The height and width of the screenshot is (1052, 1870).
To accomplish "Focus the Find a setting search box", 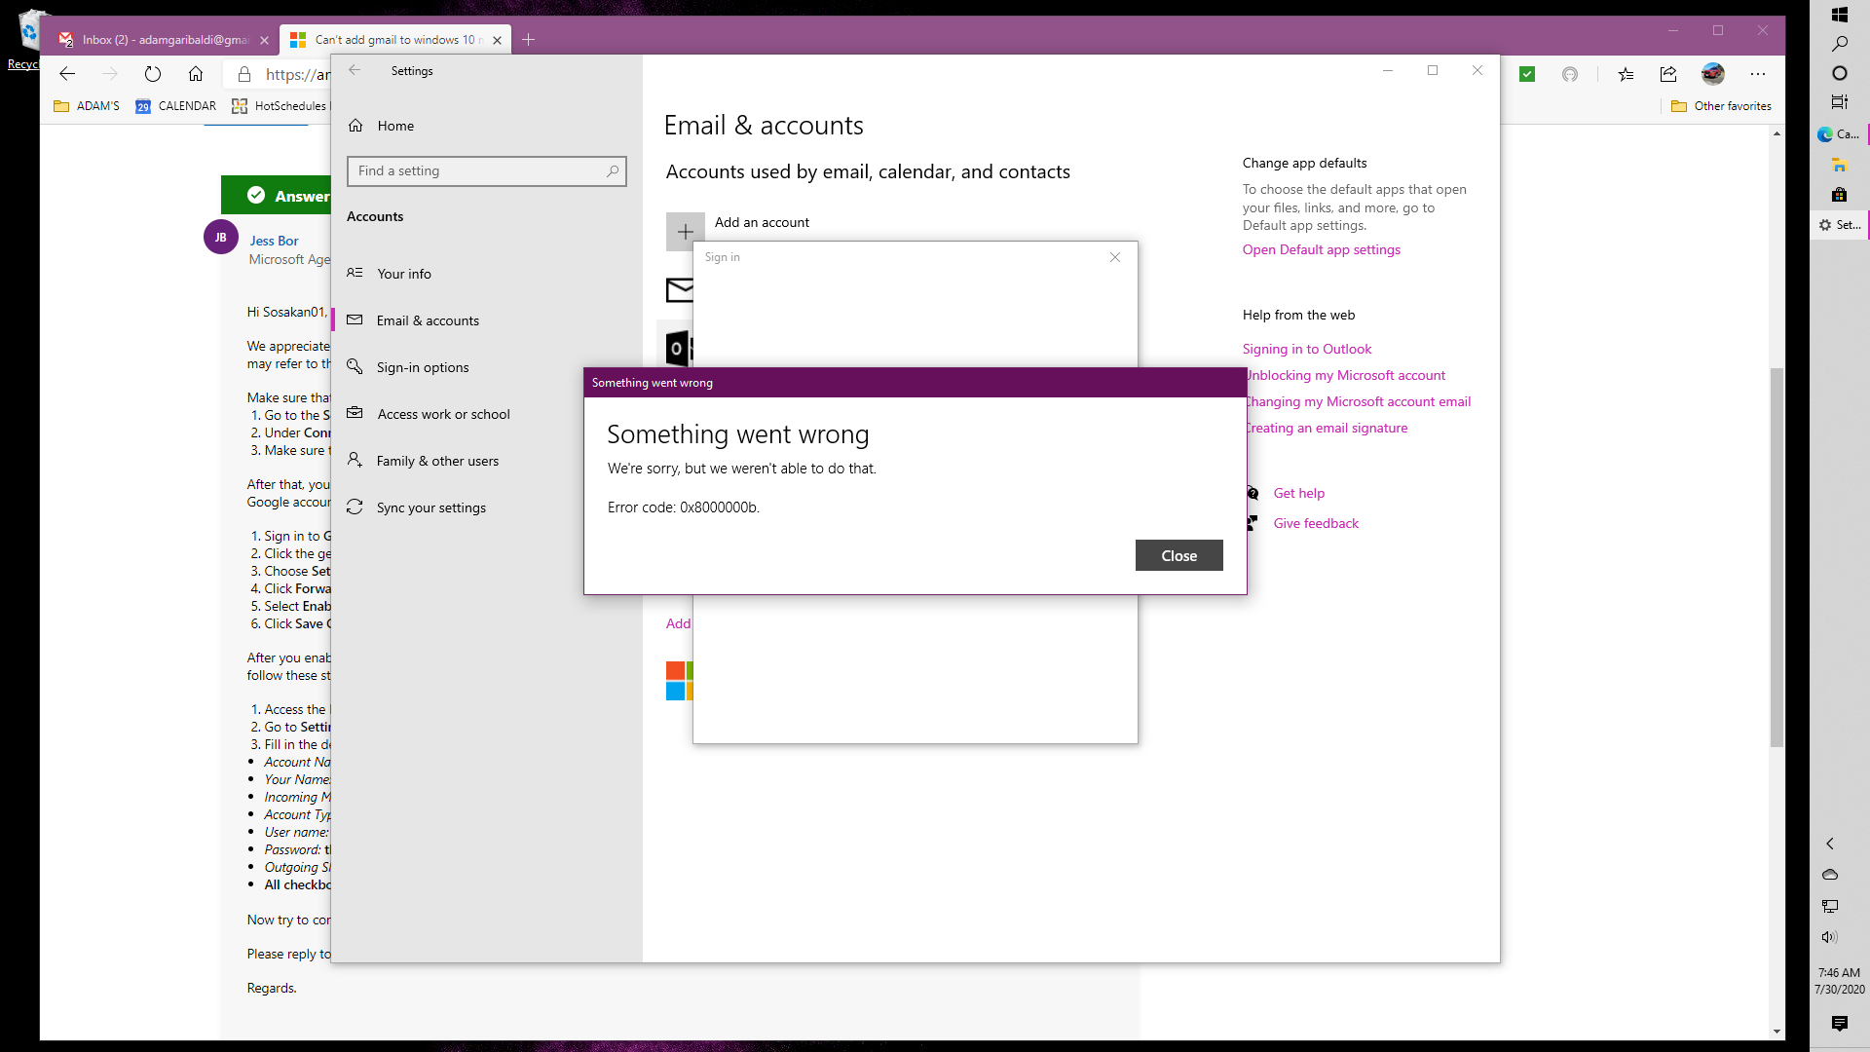I will pos(486,170).
